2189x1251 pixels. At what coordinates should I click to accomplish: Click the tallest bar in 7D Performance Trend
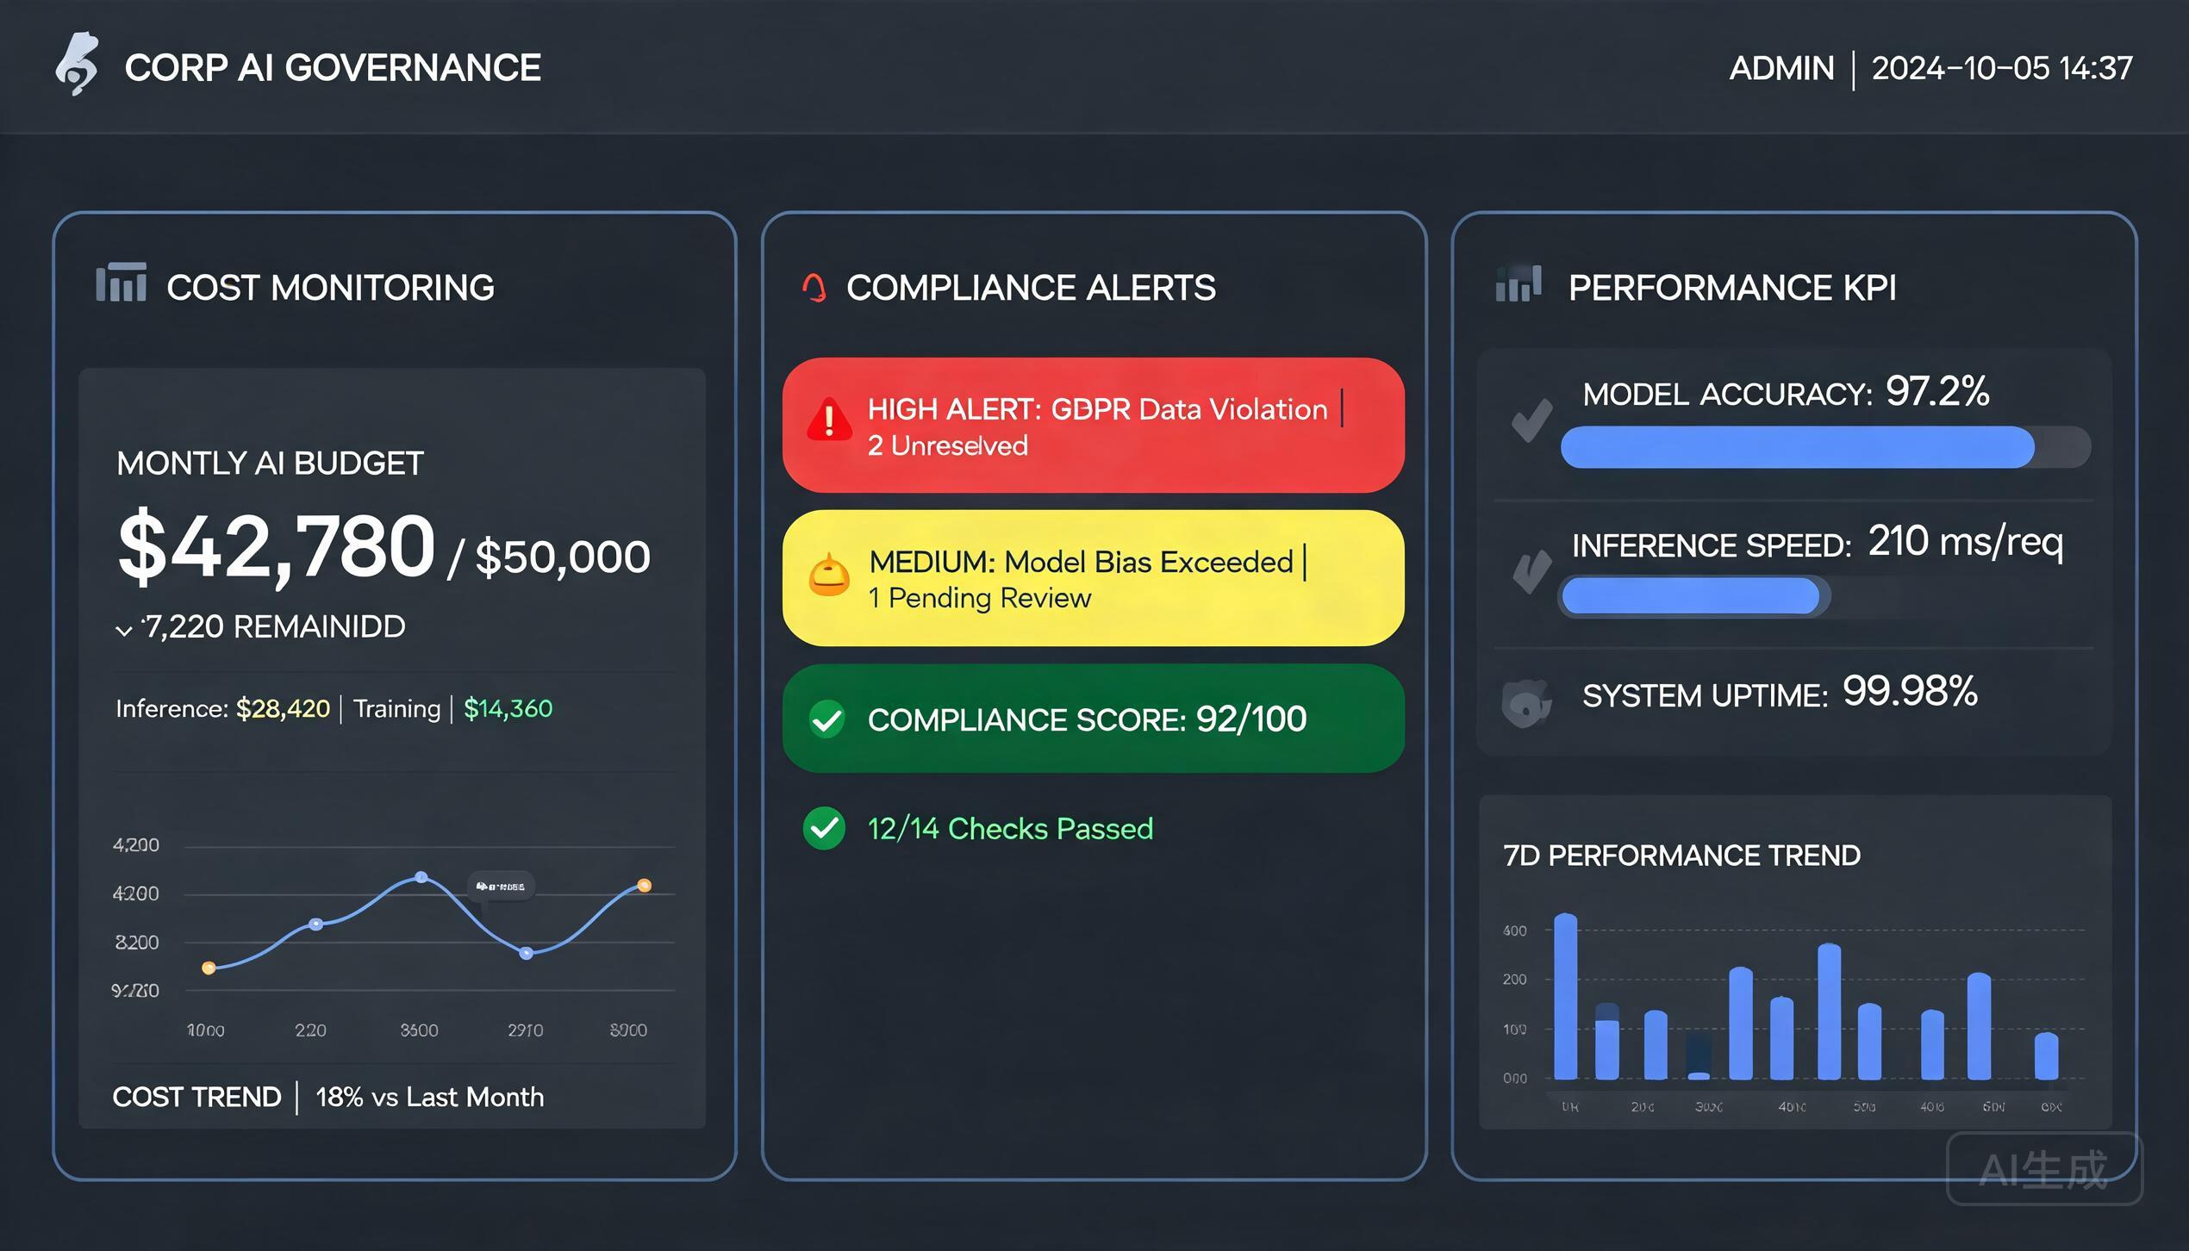click(1565, 996)
